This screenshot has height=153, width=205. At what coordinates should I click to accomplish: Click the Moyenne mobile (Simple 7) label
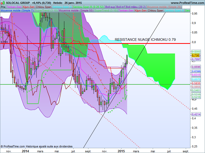pos(17,11)
